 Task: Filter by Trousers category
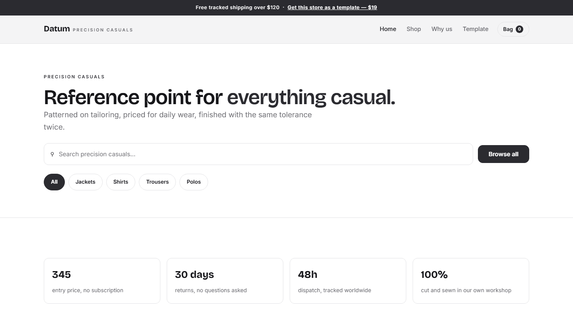157,182
